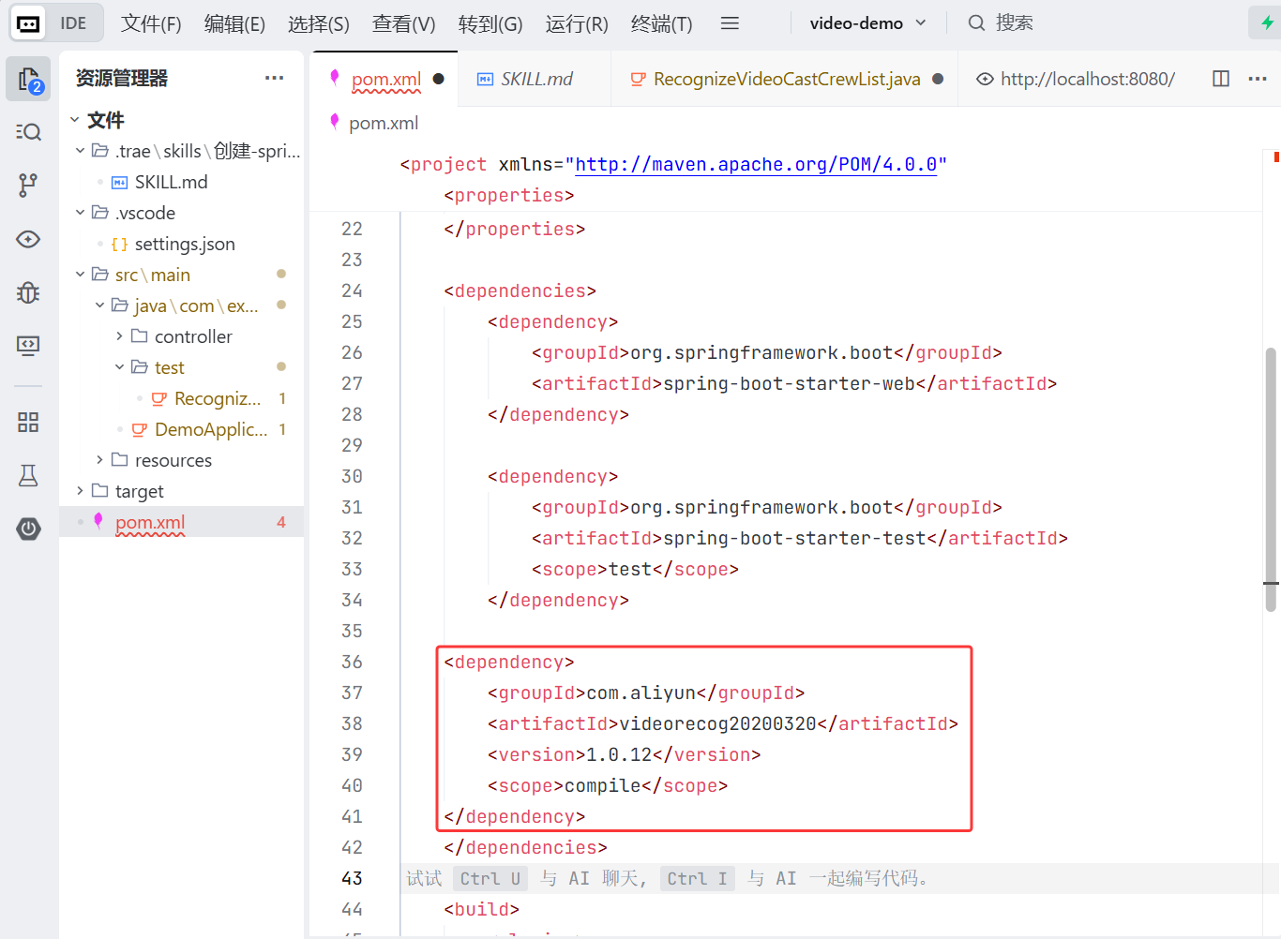Click the markdown icon on the SKILL.md tab
Screen dimensions: 1281x939
pyautogui.click(x=485, y=80)
